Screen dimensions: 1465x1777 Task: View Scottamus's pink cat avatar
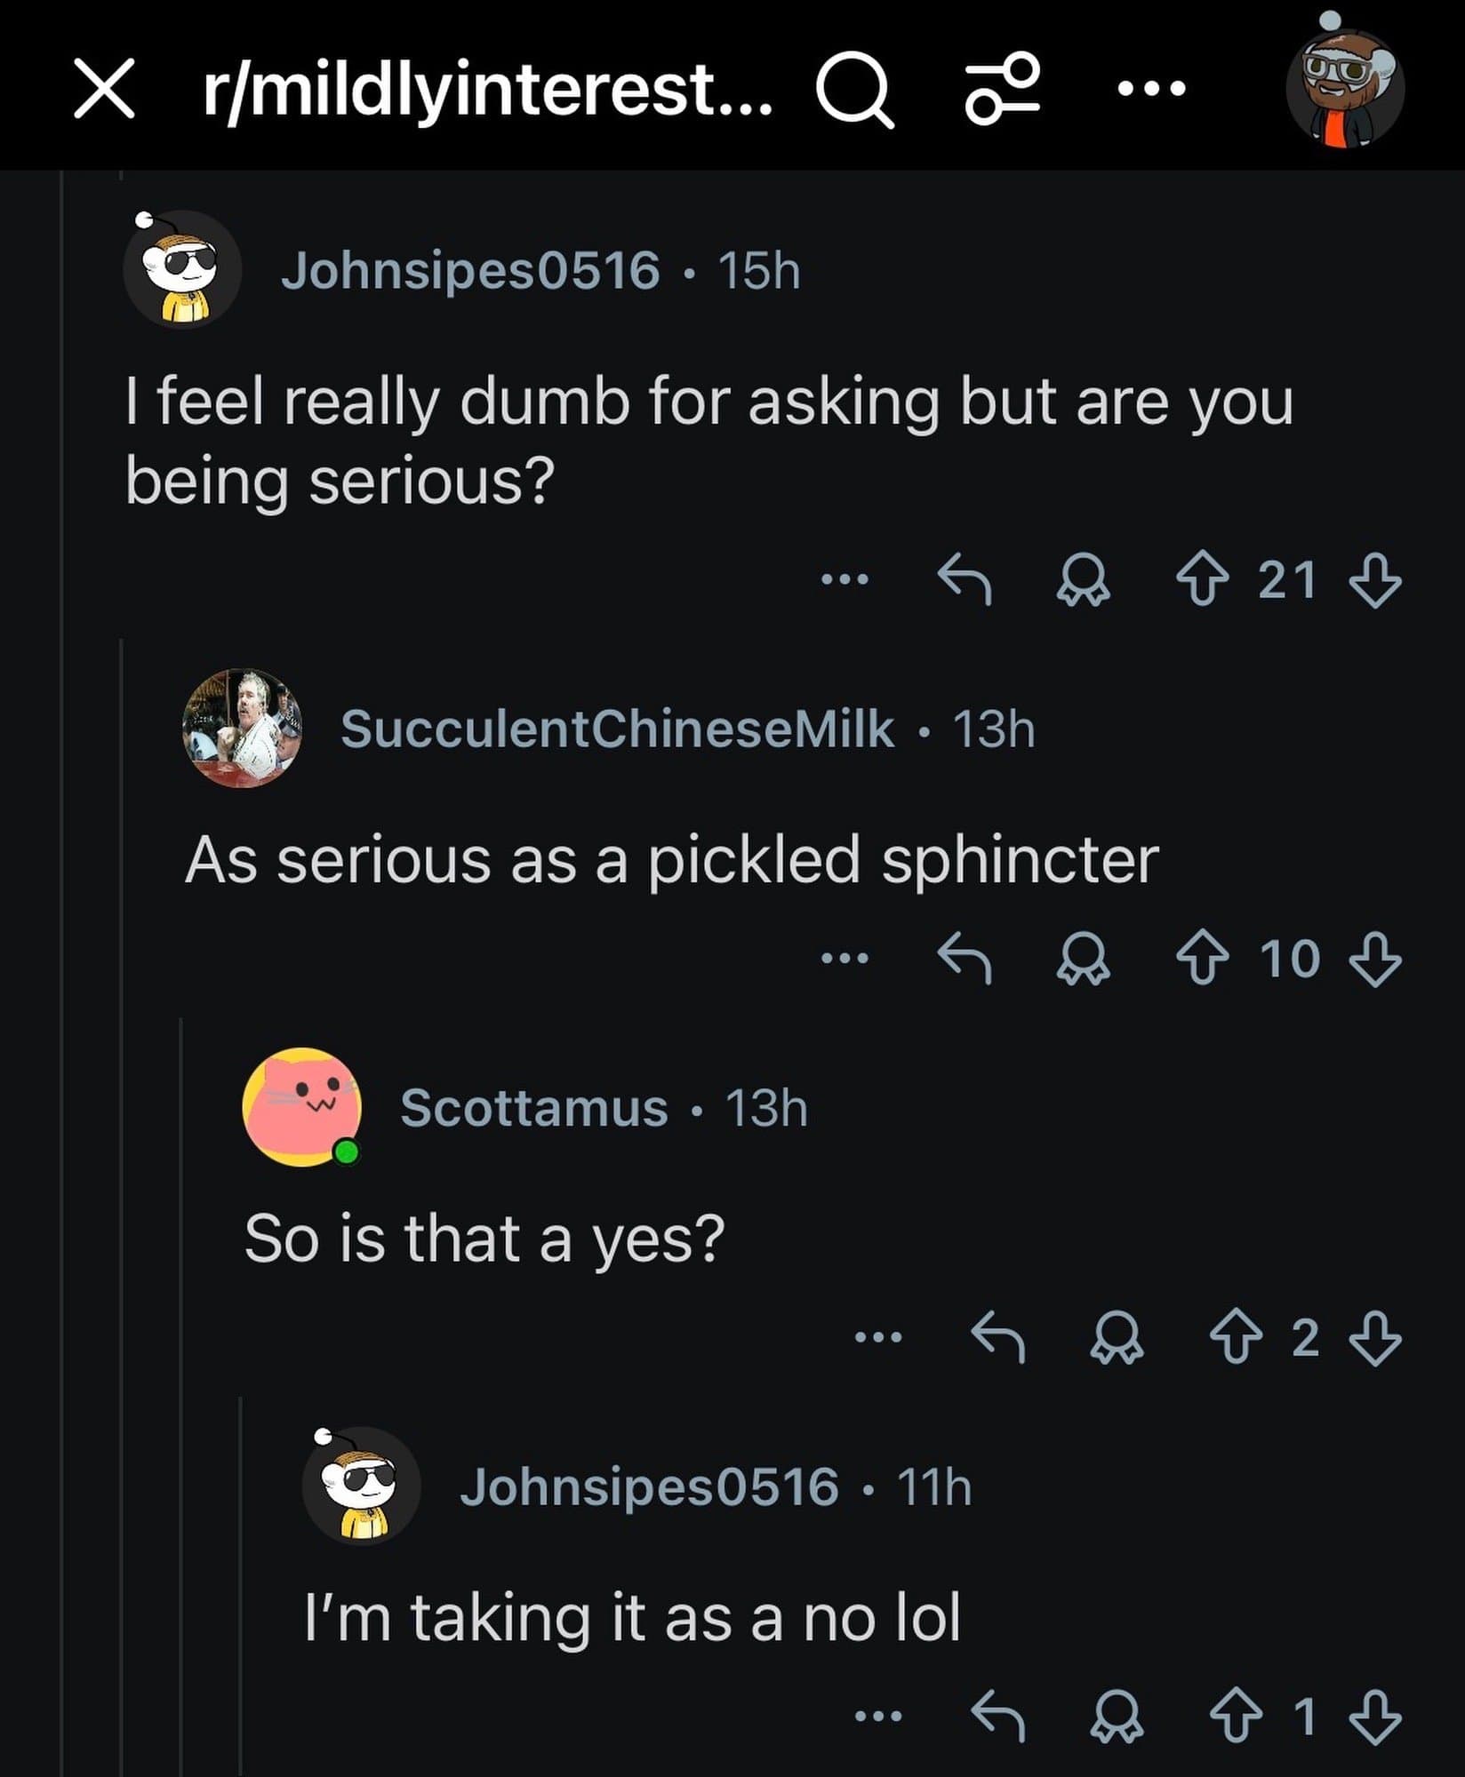tap(301, 1107)
